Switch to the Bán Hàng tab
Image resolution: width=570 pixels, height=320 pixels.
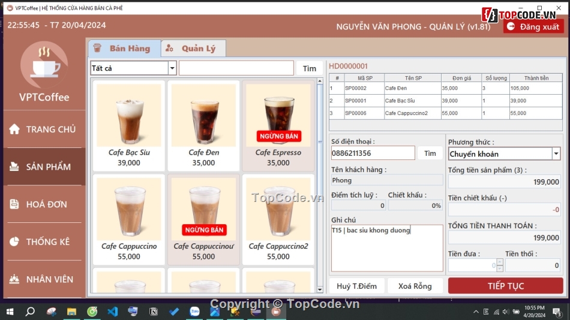(124, 49)
